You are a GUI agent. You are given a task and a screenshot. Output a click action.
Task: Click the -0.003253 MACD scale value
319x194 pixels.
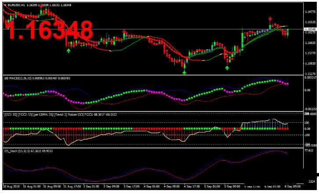(x=311, y=109)
